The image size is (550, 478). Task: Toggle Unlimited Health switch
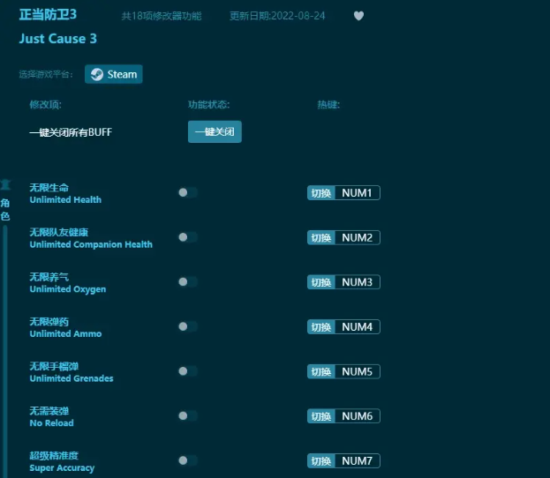point(188,192)
